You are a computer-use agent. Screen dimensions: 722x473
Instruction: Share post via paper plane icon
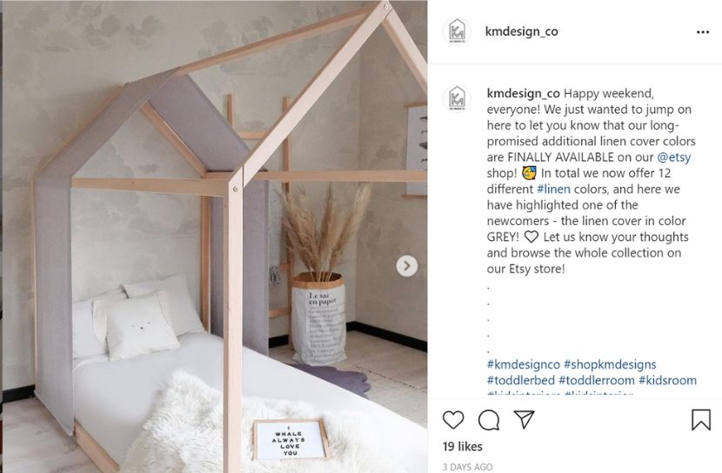click(524, 420)
